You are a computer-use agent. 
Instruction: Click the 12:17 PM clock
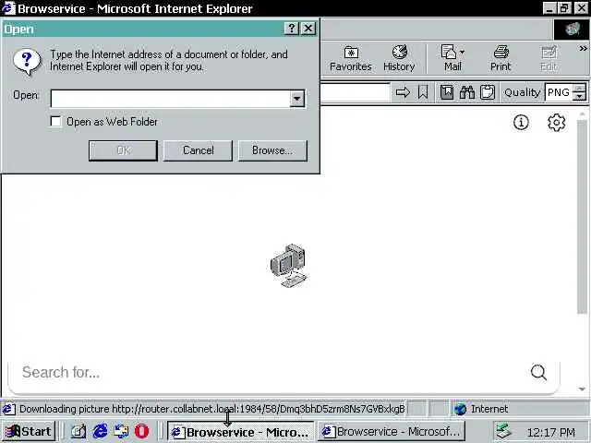(551, 432)
